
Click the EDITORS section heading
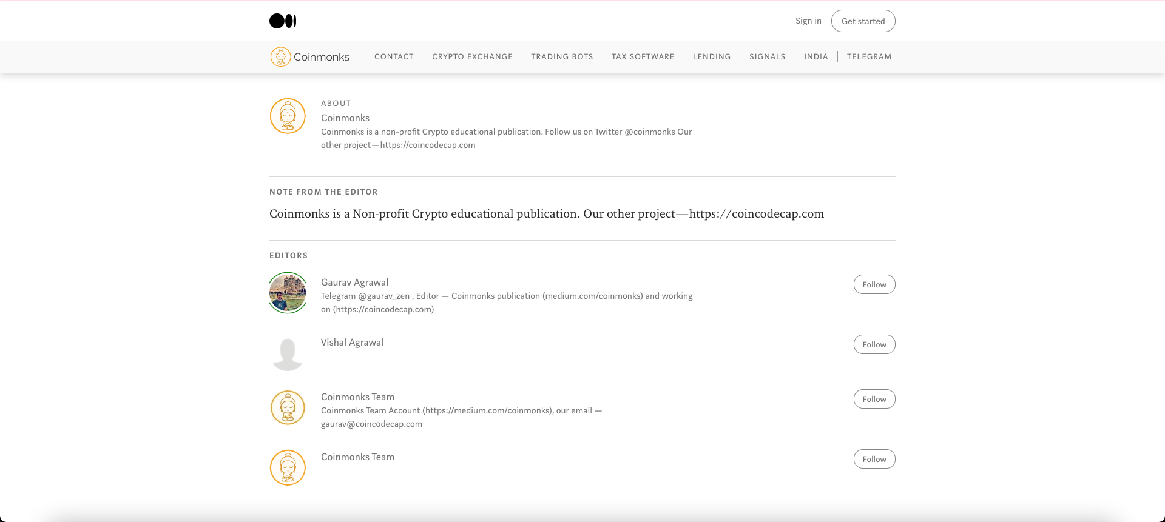click(288, 256)
